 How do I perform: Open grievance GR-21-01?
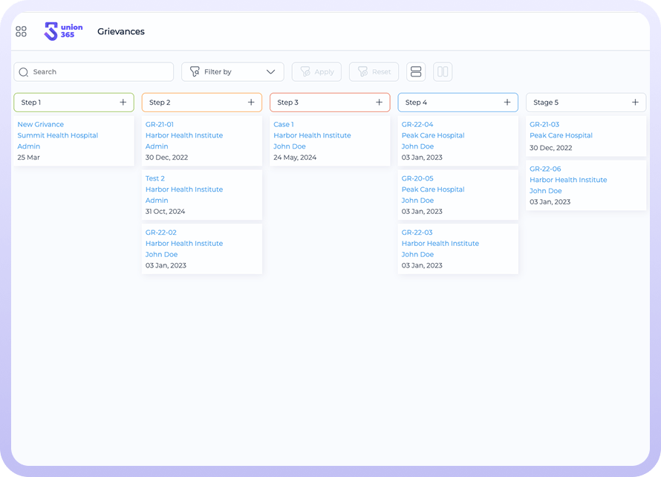pos(160,125)
